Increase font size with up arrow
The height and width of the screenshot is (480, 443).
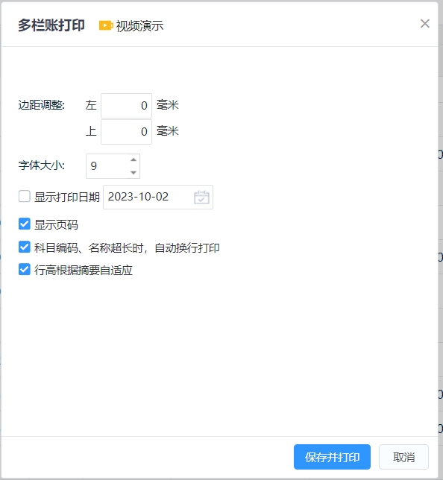point(133,160)
